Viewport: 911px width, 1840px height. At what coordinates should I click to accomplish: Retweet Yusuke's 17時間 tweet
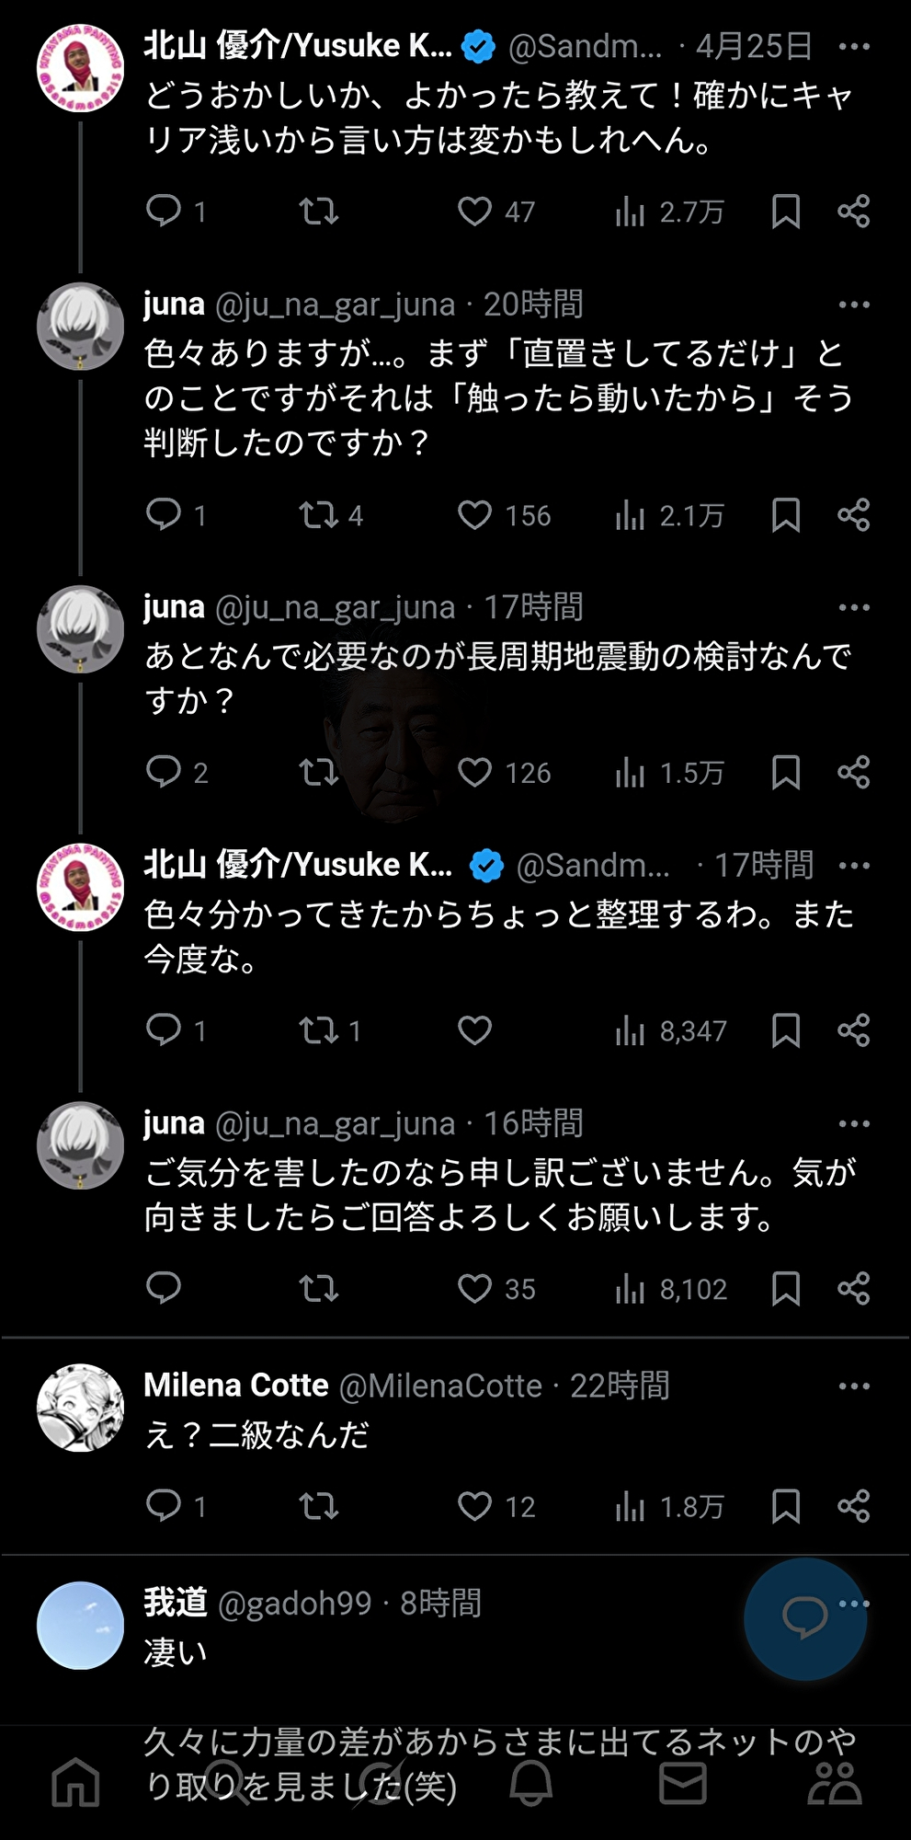click(x=319, y=1030)
